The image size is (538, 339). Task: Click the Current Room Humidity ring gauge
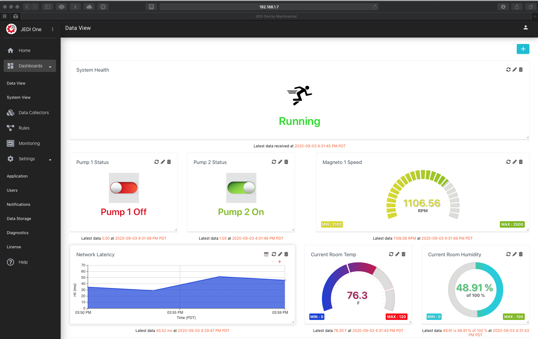(476, 289)
